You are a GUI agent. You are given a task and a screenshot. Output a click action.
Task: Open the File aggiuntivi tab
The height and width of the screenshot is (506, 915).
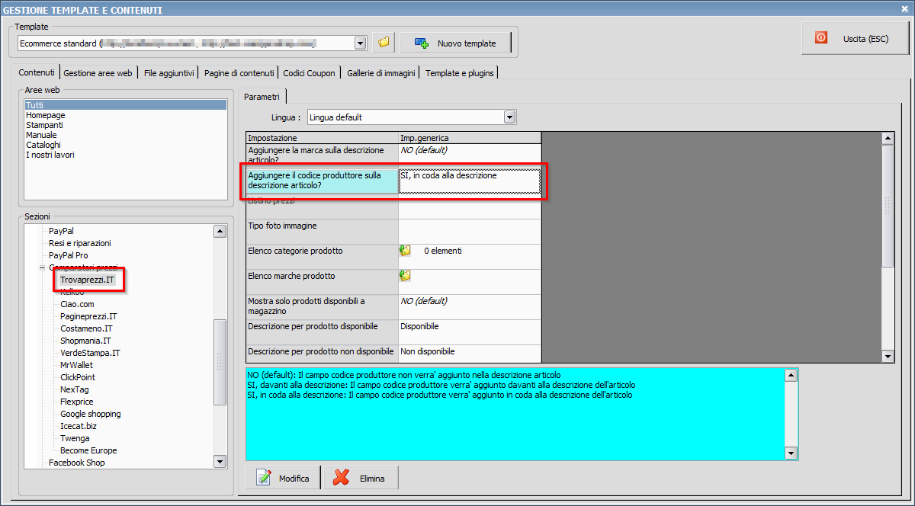[169, 73]
